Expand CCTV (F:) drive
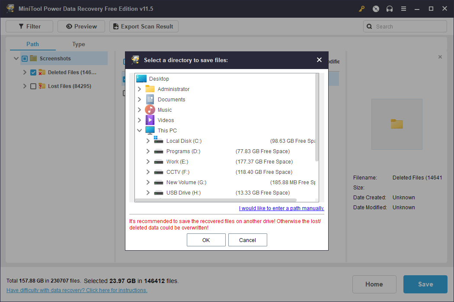 pos(148,172)
